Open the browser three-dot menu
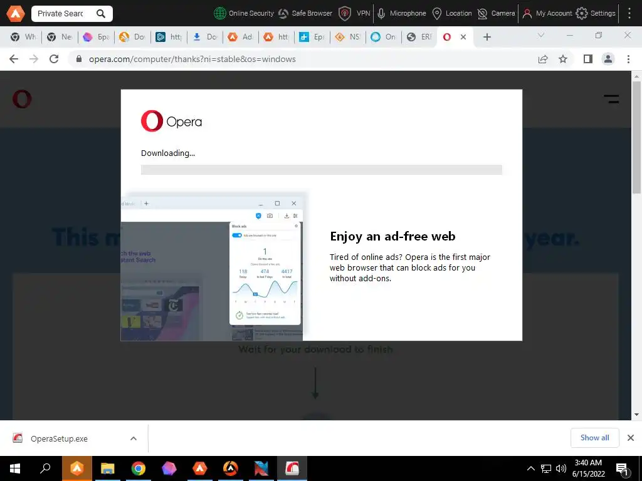 (628, 59)
